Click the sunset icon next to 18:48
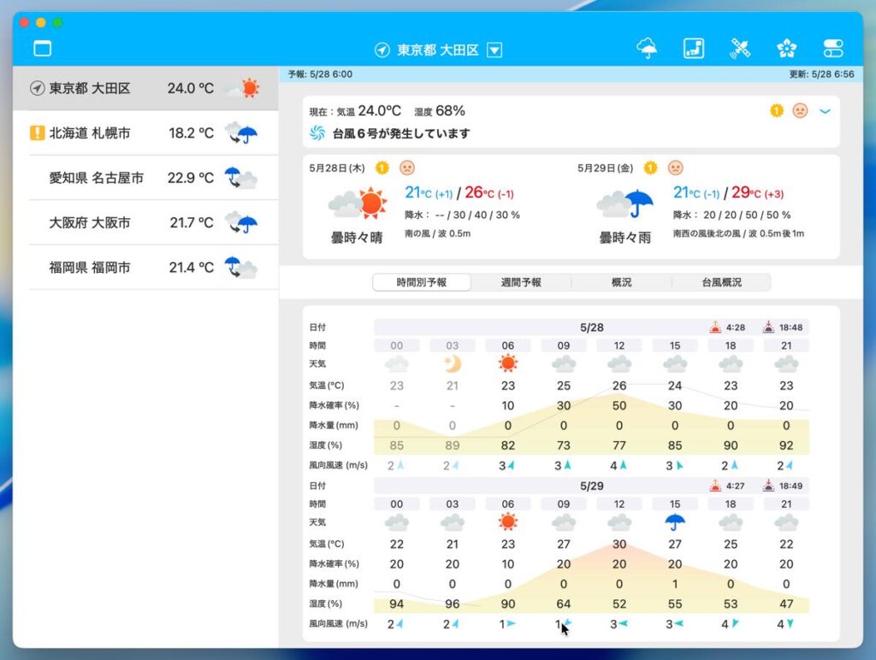876x660 pixels. [769, 327]
